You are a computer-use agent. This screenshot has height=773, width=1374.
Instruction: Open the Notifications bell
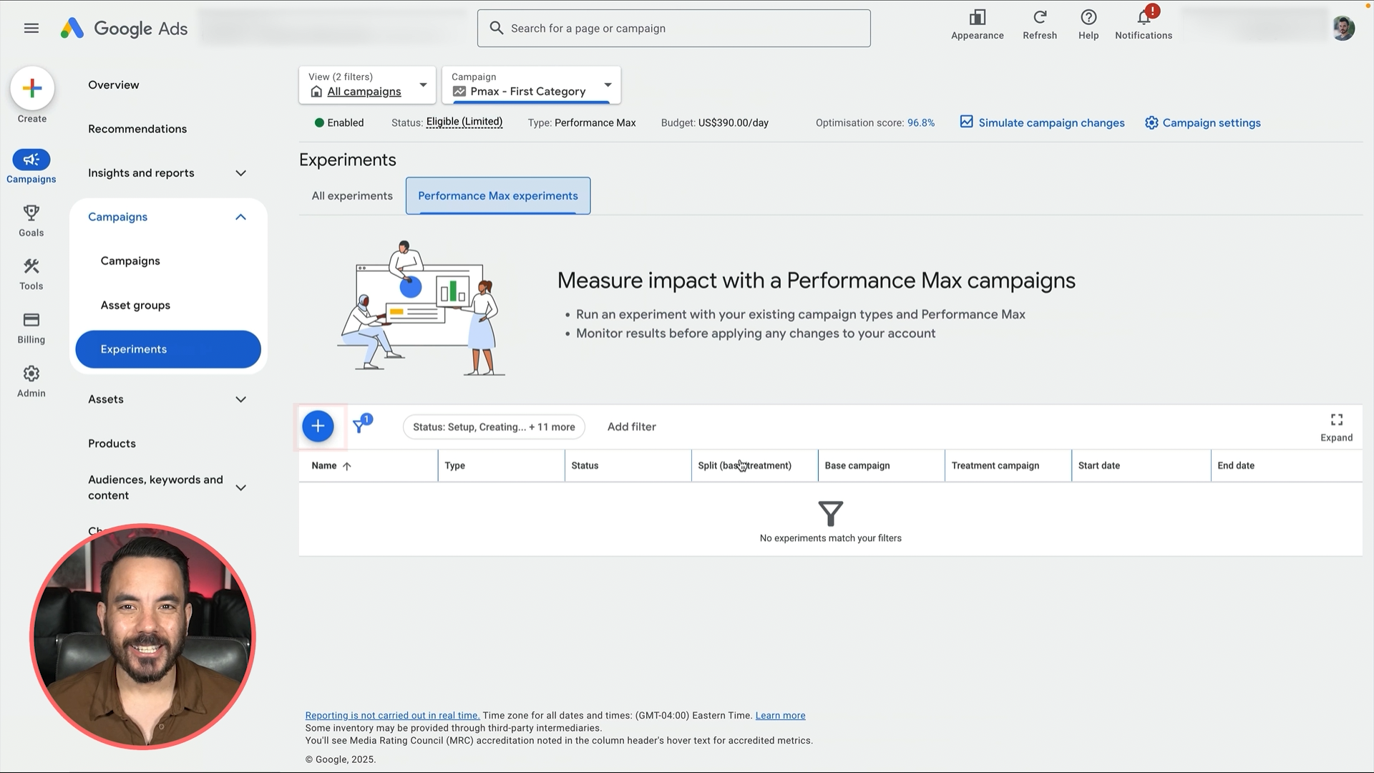pos(1144,17)
